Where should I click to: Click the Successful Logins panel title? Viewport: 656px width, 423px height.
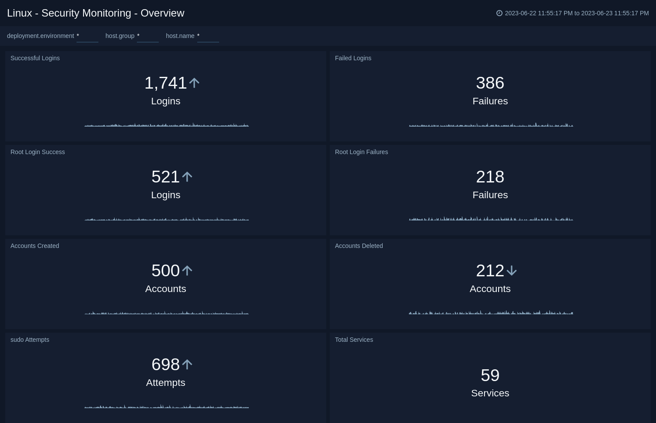tap(35, 58)
